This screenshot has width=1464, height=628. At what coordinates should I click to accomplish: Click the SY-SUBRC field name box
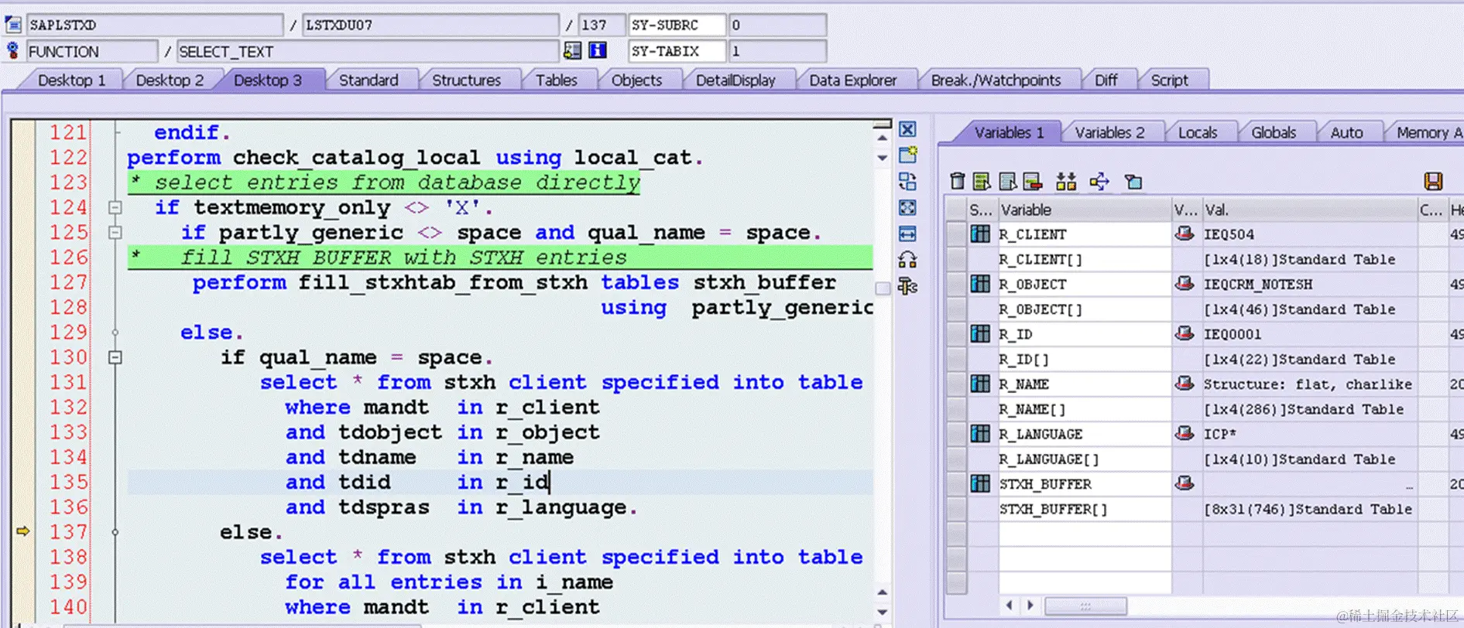tap(677, 25)
